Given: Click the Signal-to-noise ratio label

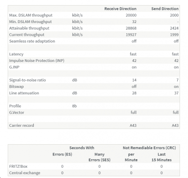Looking at the screenshot, I should [27, 80].
